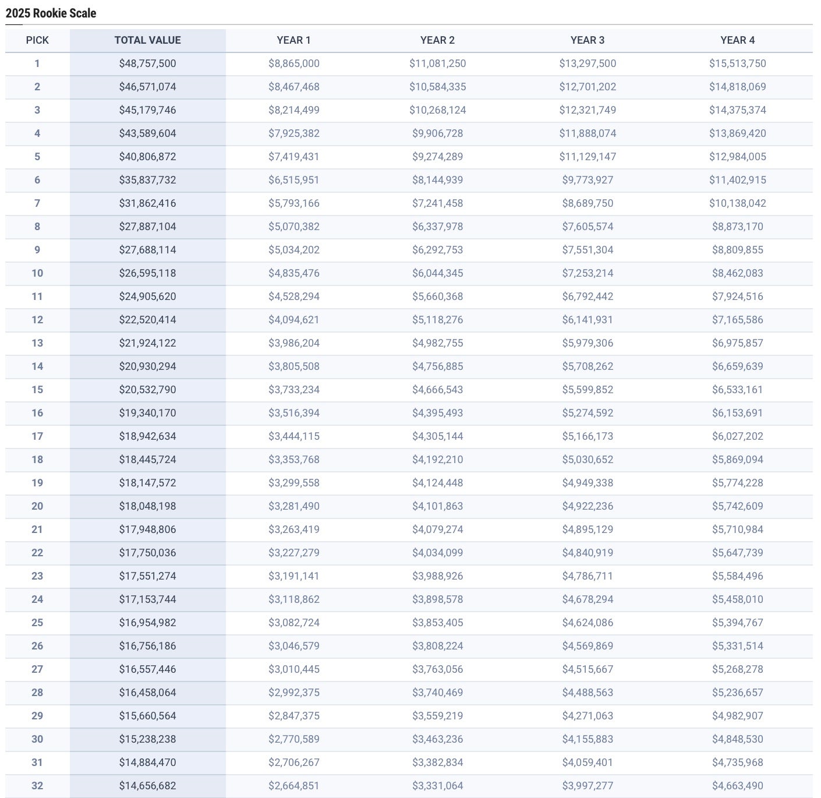
Task: Click the TOTAL VALUE column header
Action: (x=147, y=40)
